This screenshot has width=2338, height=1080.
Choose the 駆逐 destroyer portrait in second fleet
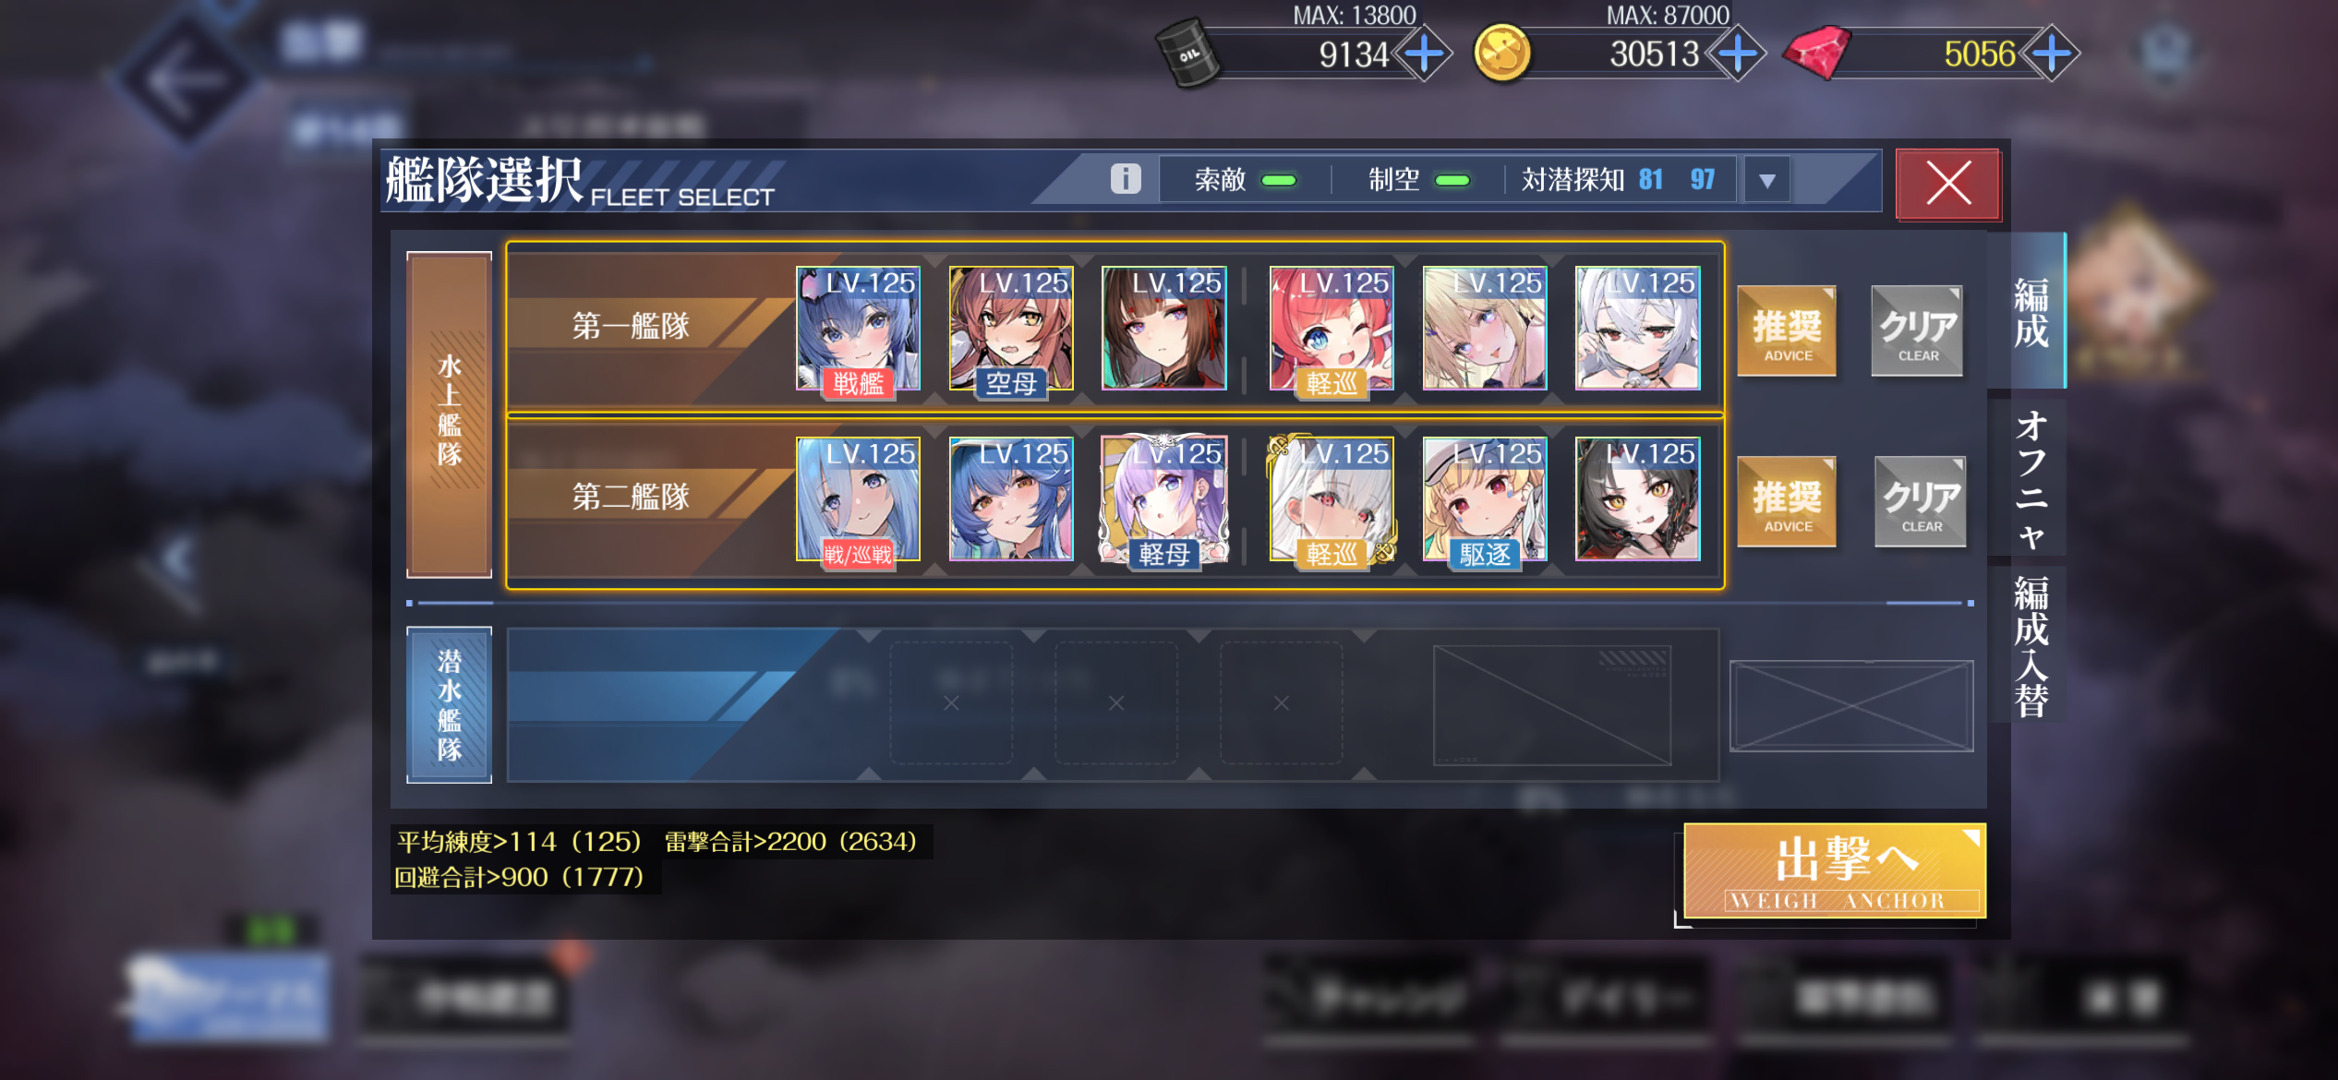(1484, 499)
